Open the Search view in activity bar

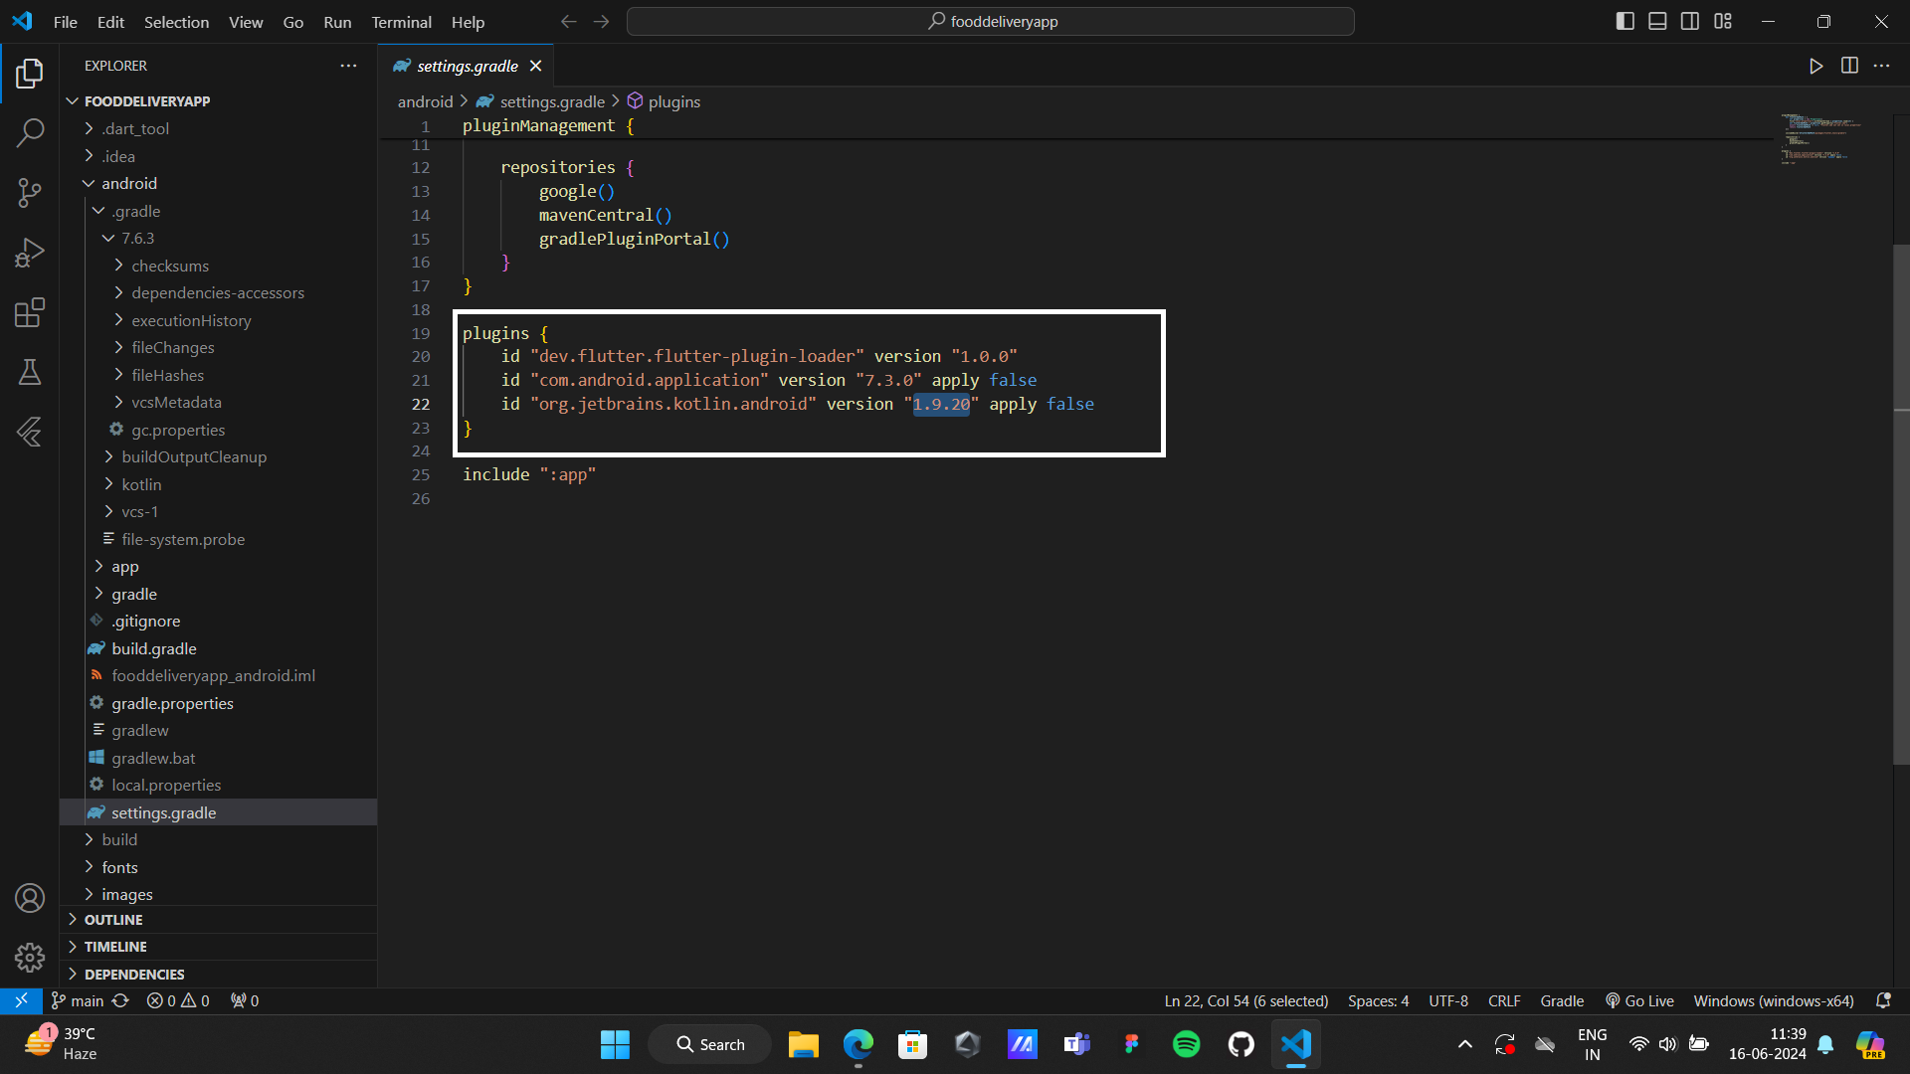[30, 132]
